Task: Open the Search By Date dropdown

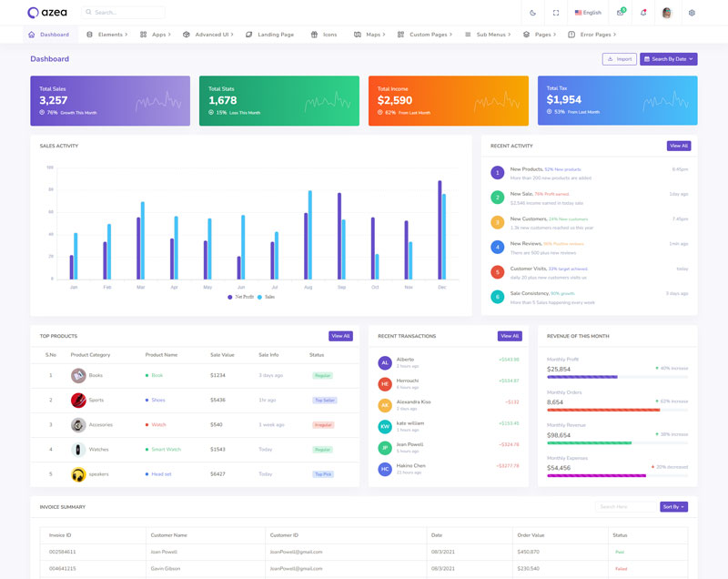Action: 668,59
